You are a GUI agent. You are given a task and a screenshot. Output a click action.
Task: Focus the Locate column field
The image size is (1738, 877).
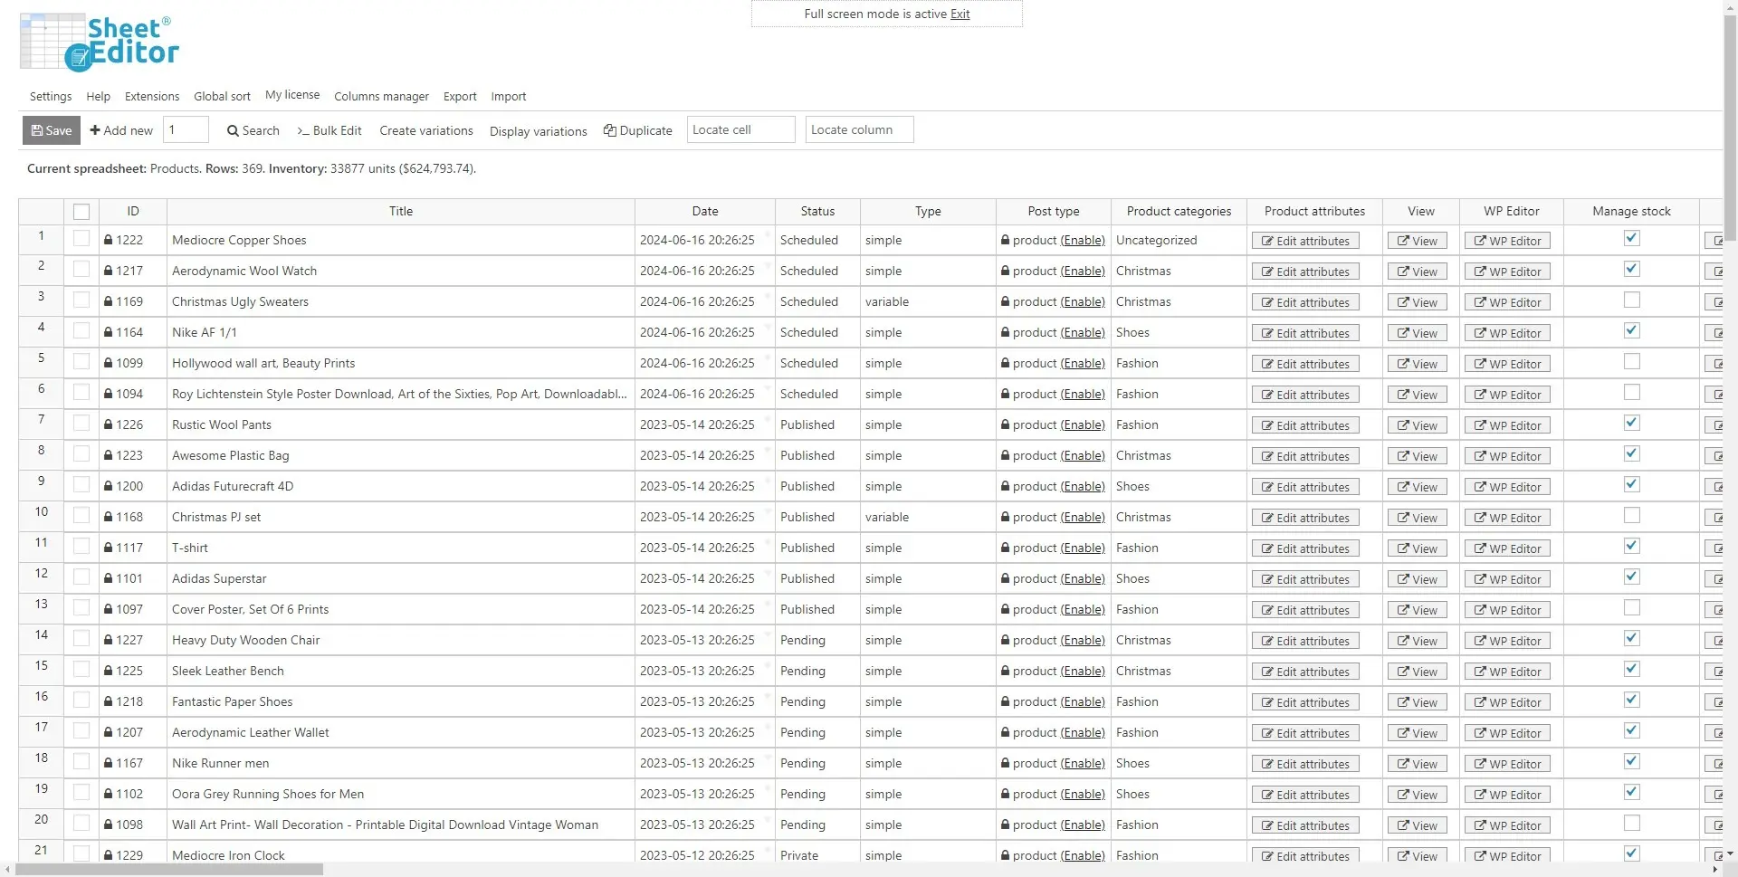pyautogui.click(x=859, y=129)
